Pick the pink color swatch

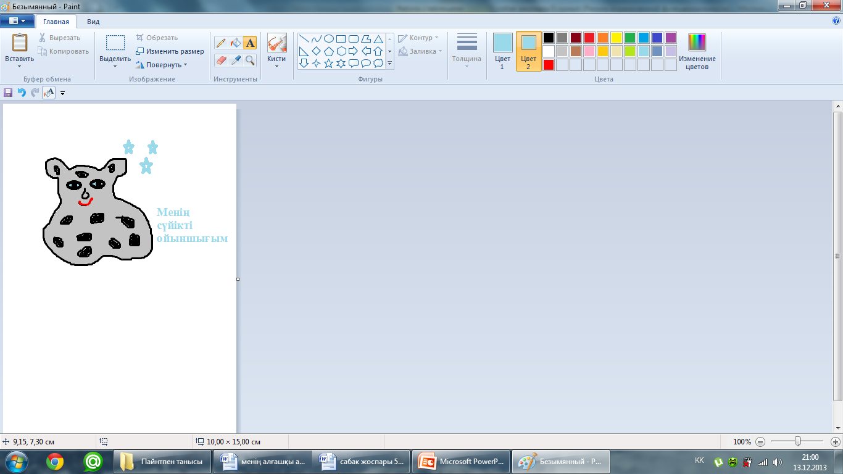pos(589,51)
